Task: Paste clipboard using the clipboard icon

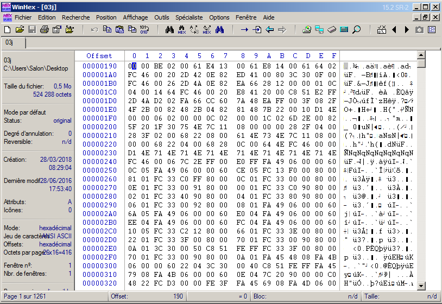Action: 119,29
